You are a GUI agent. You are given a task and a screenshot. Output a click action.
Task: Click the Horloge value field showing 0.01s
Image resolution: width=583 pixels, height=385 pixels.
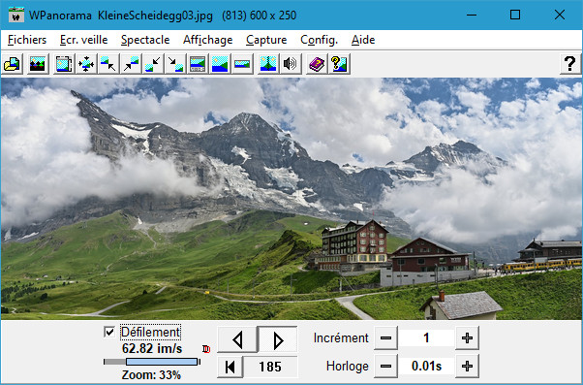[x=426, y=367]
